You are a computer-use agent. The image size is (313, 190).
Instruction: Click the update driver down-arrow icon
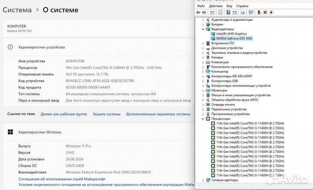pyautogui.click(x=271, y=12)
